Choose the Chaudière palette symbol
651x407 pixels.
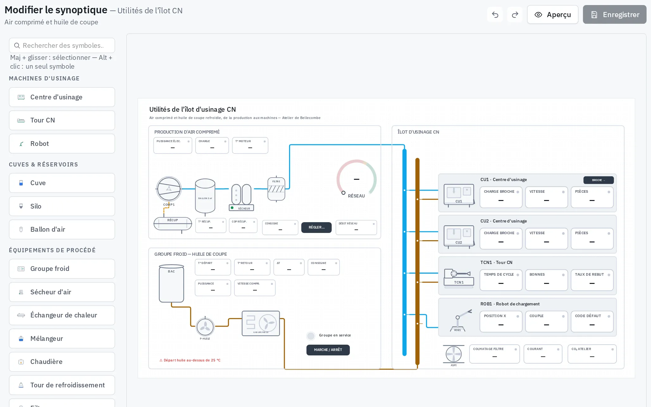(62, 362)
